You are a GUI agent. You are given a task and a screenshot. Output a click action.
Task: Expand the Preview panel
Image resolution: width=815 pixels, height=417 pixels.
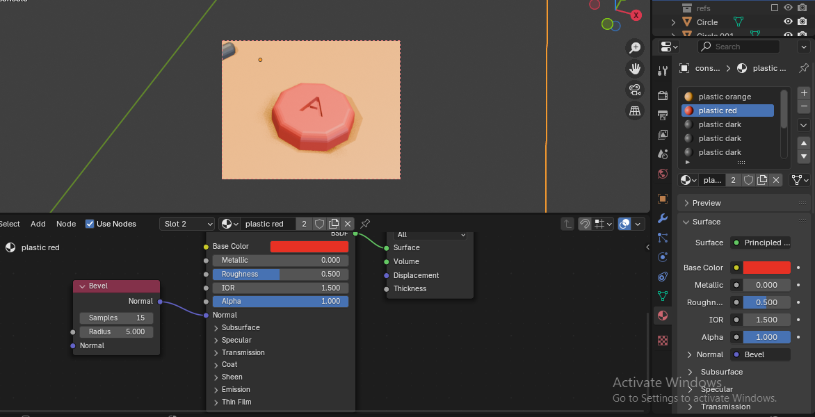pyautogui.click(x=707, y=203)
